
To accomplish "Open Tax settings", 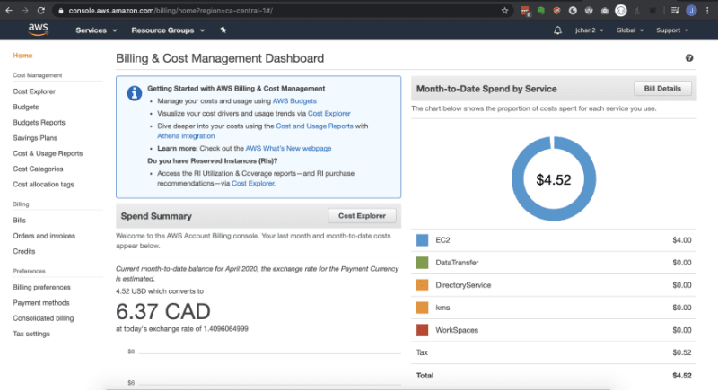I will (x=31, y=334).
